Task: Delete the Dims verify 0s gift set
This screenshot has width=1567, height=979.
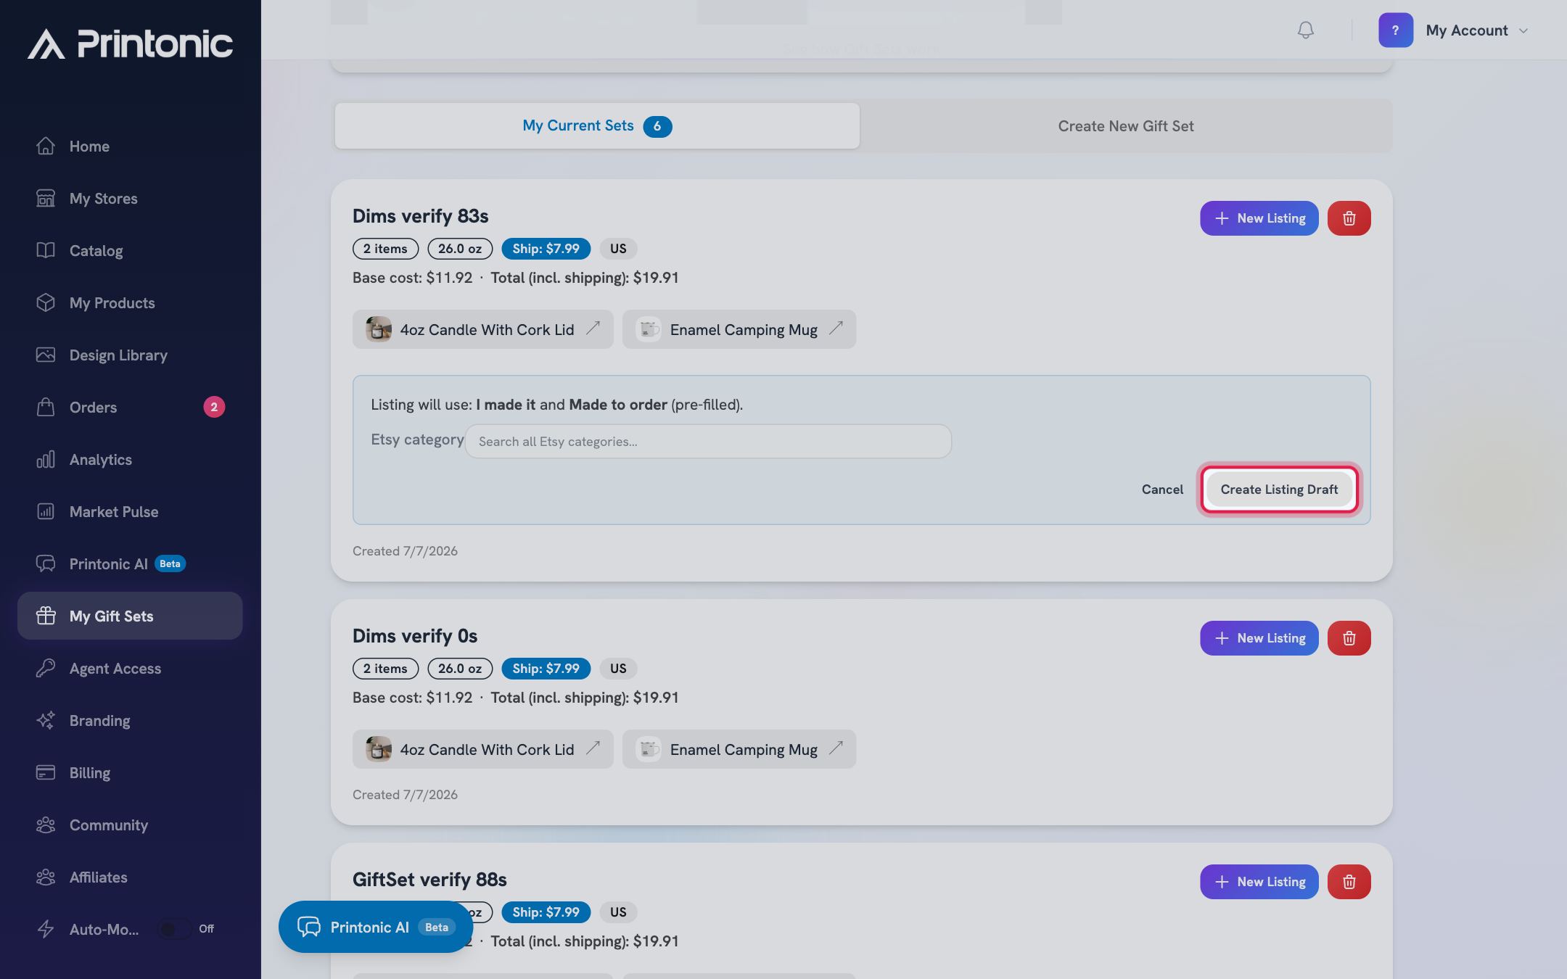Action: [1349, 638]
